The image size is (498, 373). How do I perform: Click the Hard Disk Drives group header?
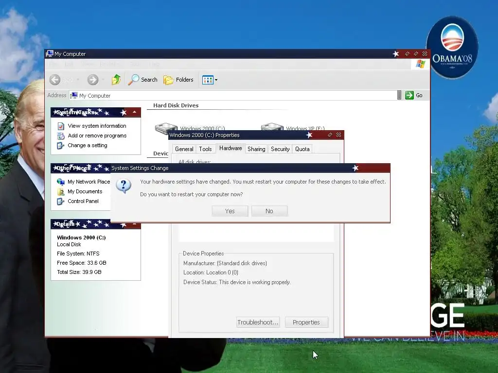[x=176, y=105]
